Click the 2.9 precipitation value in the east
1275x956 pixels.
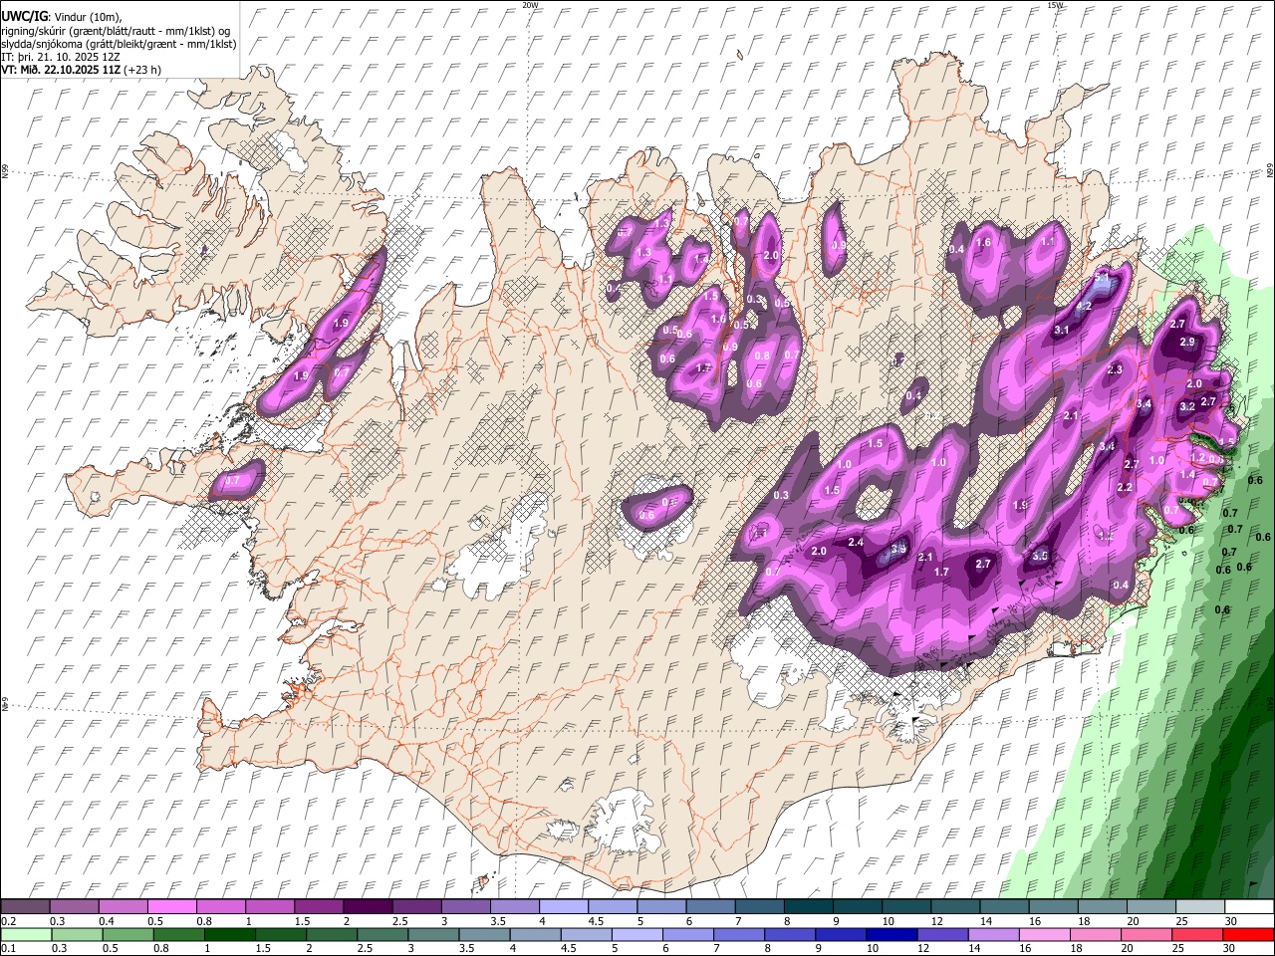(1186, 342)
